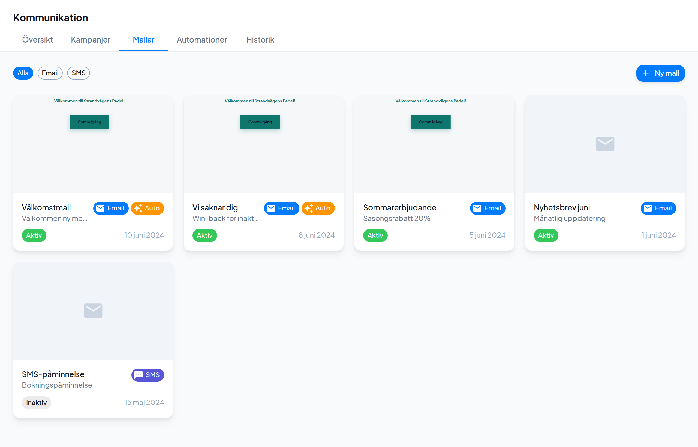Click the Email badge on Nyhetsbrev juni
This screenshot has height=447, width=698.
(x=658, y=208)
